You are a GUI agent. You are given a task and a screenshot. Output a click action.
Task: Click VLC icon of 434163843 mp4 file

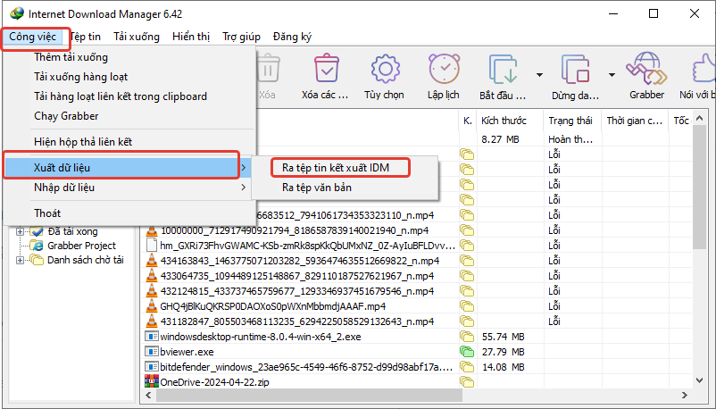pos(151,261)
